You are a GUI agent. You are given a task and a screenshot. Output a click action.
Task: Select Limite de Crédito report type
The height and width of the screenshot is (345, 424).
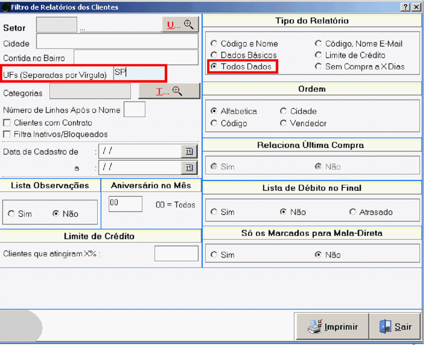318,55
